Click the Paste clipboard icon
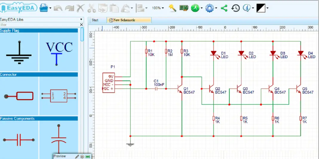 pos(114,8)
